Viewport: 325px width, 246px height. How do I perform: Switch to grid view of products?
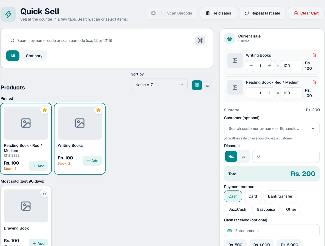tap(197, 85)
